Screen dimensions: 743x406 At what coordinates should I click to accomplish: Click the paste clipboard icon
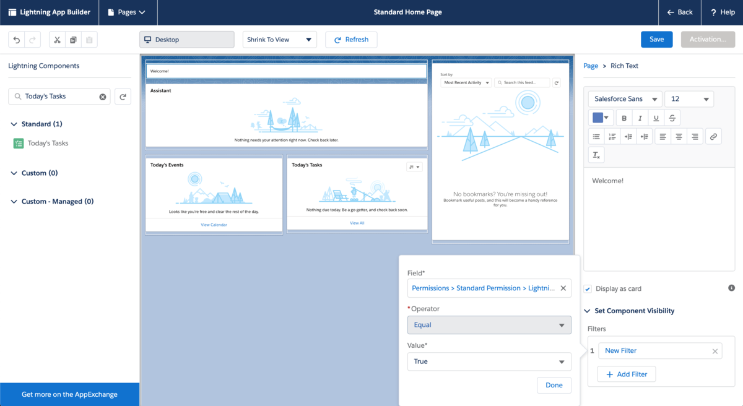click(x=89, y=40)
